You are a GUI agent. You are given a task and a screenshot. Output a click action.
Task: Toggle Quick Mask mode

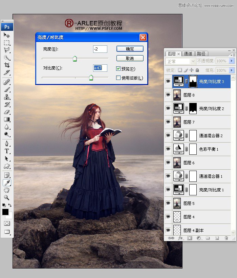point(7,223)
